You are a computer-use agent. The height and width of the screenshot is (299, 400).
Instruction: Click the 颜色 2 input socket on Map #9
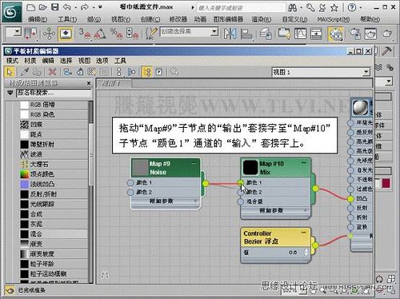tap(130, 192)
